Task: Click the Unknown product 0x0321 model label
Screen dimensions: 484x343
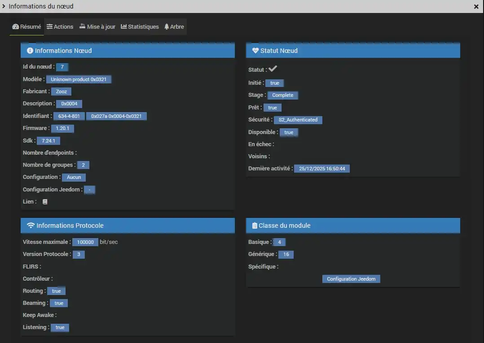Action: pos(79,79)
